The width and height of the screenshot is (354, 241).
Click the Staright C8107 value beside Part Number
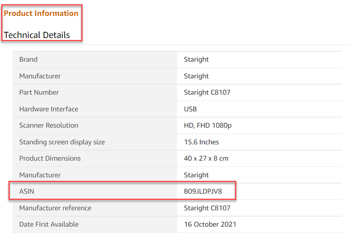tap(207, 92)
